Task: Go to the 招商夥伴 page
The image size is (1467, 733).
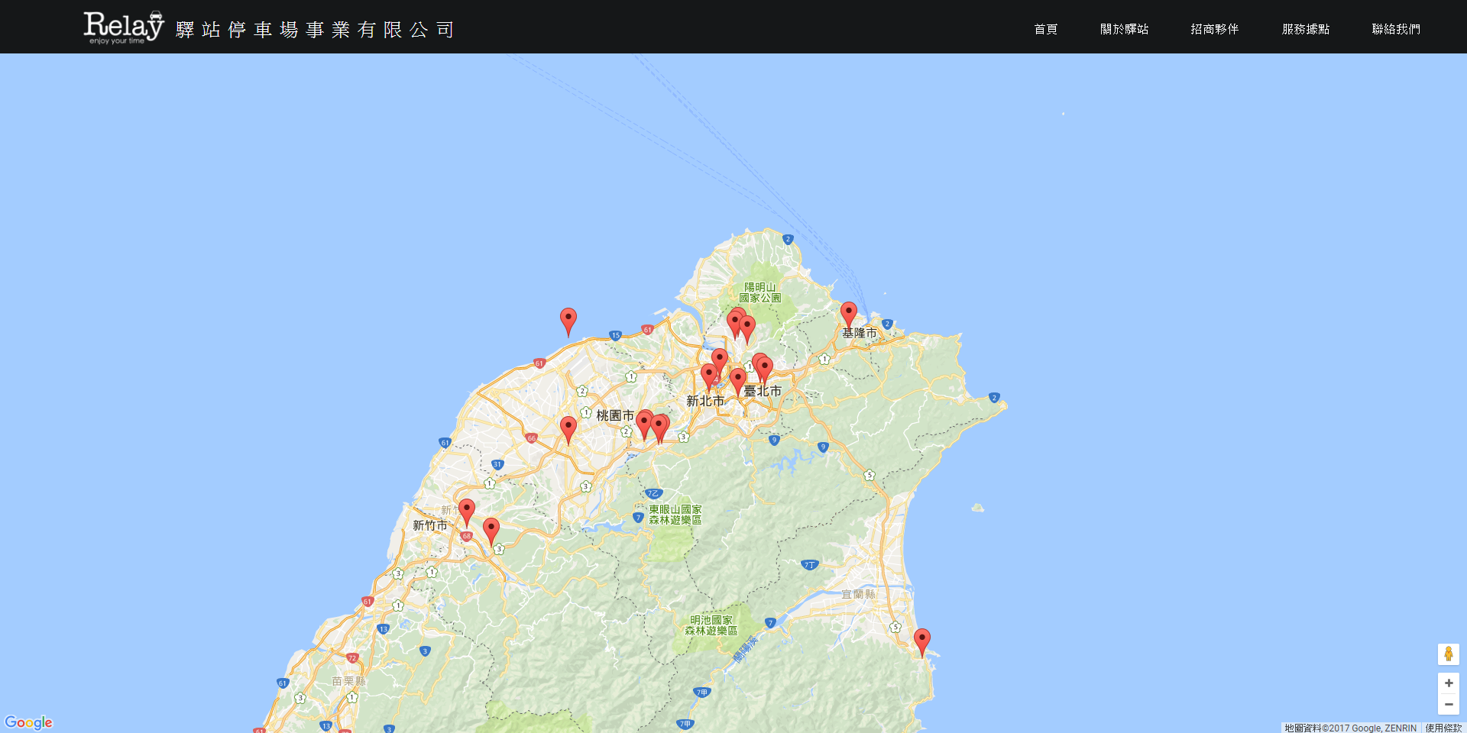Action: click(1214, 29)
